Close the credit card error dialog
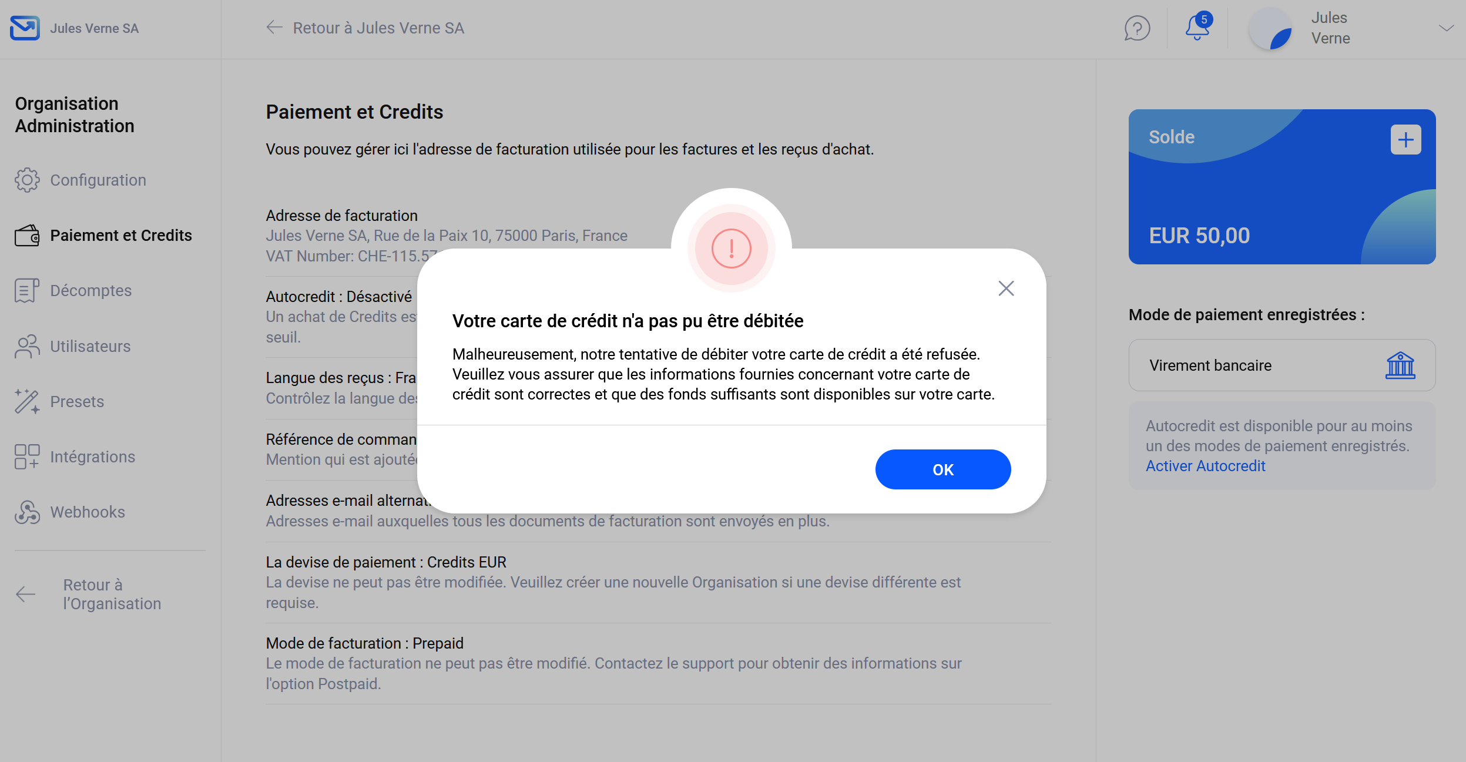This screenshot has width=1466, height=762. pos(1006,288)
